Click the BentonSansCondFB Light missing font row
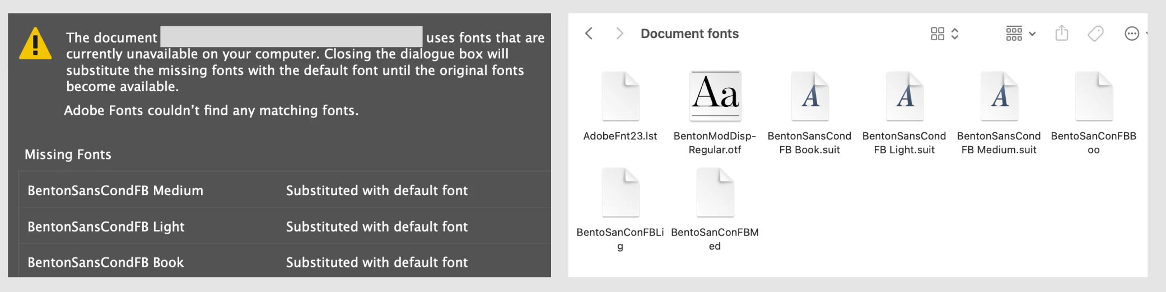 tap(284, 226)
